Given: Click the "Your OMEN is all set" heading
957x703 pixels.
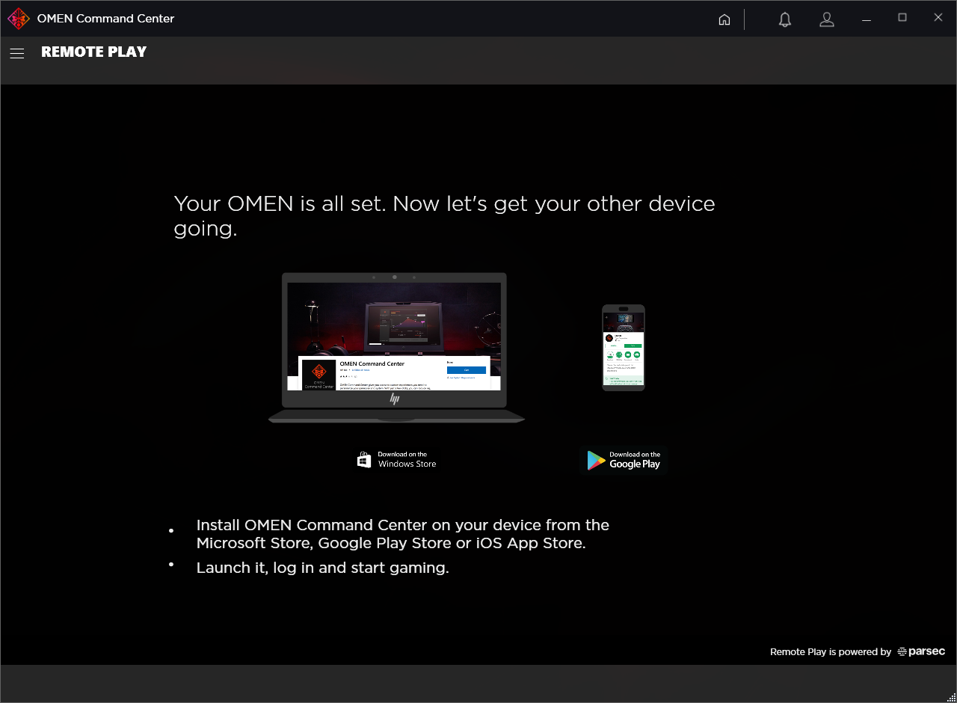Looking at the screenshot, I should [444, 215].
